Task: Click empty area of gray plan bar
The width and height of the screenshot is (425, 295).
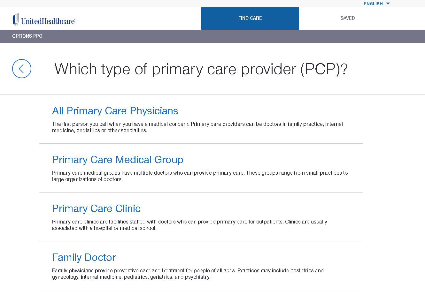Action: [x=224, y=36]
